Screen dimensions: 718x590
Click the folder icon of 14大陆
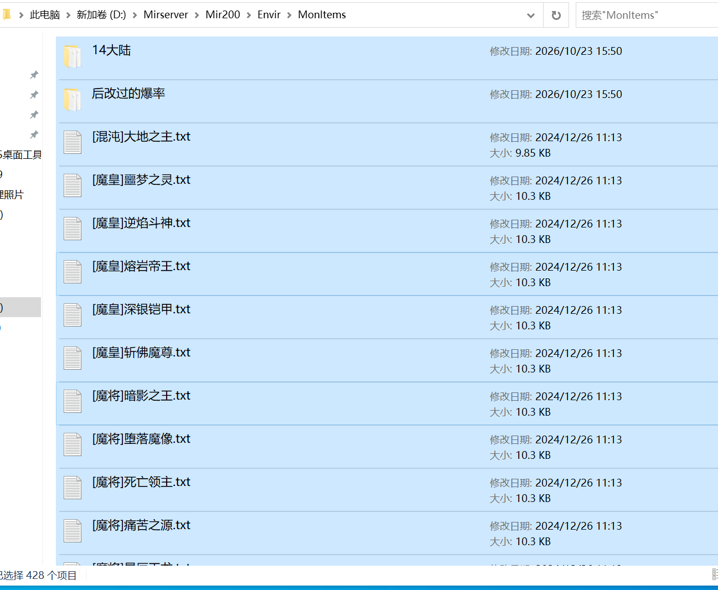point(73,56)
